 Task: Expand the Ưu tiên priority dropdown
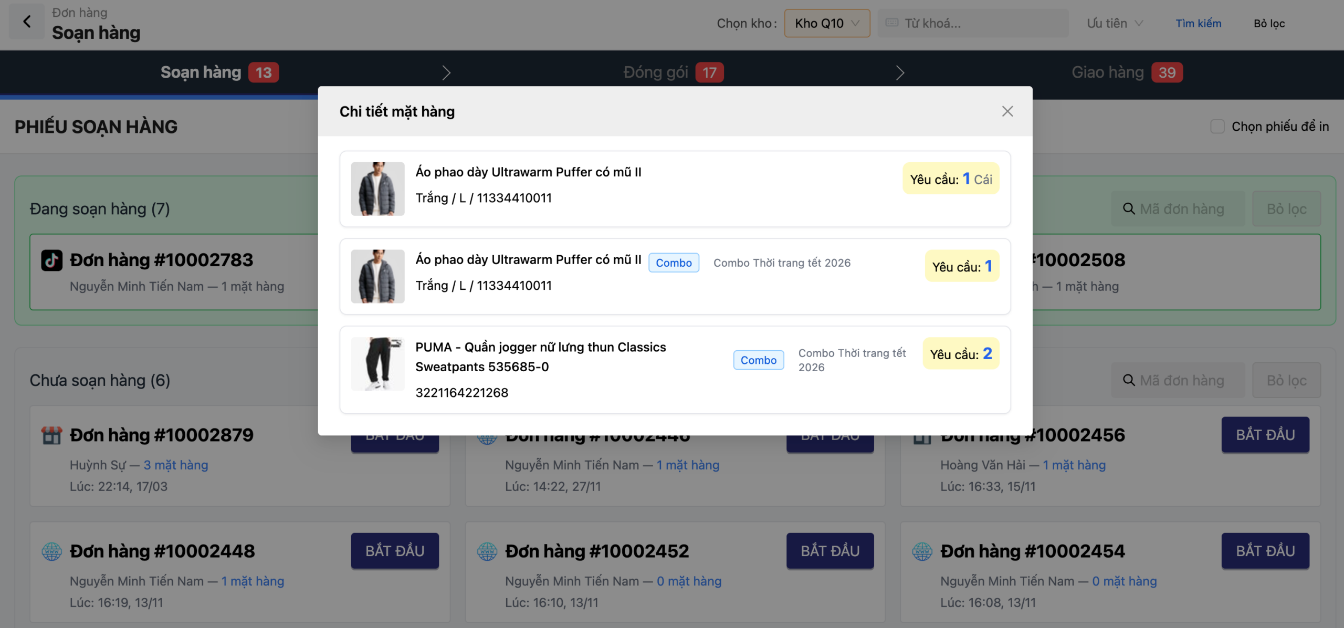[1115, 24]
